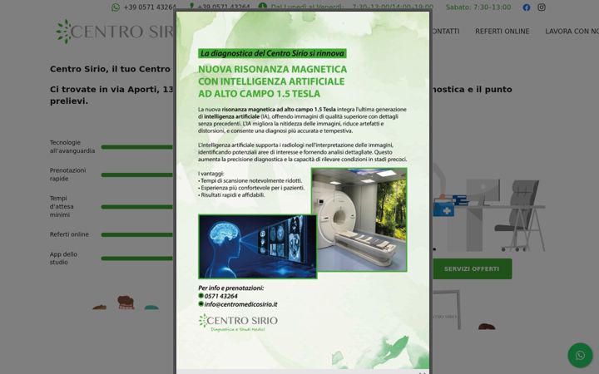This screenshot has width=599, height=374.
Task: Click the Centro Sirio logo in the popup flyer
Action: tap(238, 322)
